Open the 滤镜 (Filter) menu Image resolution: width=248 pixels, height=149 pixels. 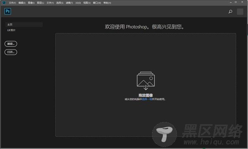tap(69, 3)
